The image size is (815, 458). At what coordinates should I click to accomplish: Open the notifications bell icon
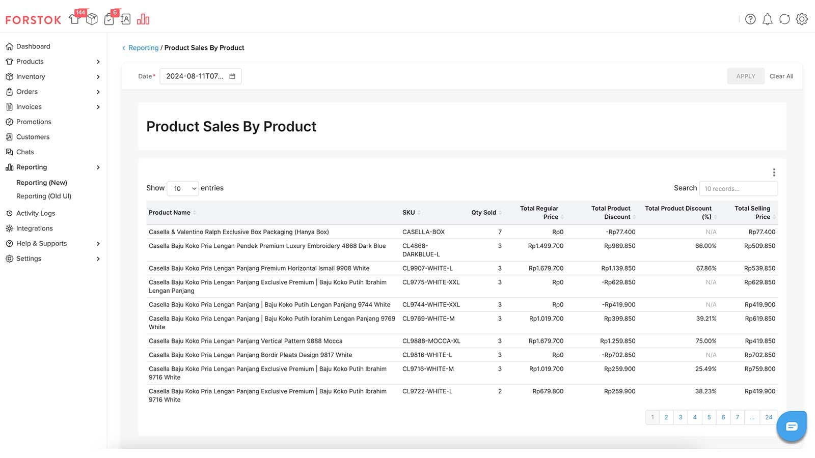click(x=767, y=19)
